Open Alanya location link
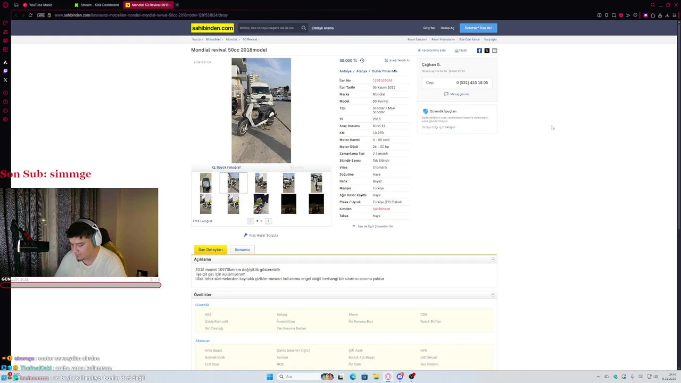 [x=362, y=71]
